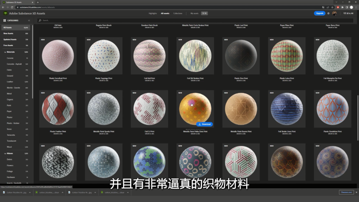Open options arrow for first Cotton Tricotine jpg download

(x=30, y=193)
